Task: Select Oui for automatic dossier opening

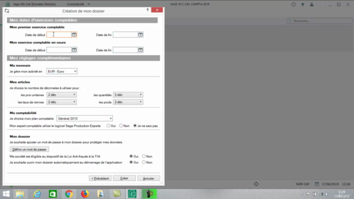Action: tap(131, 162)
